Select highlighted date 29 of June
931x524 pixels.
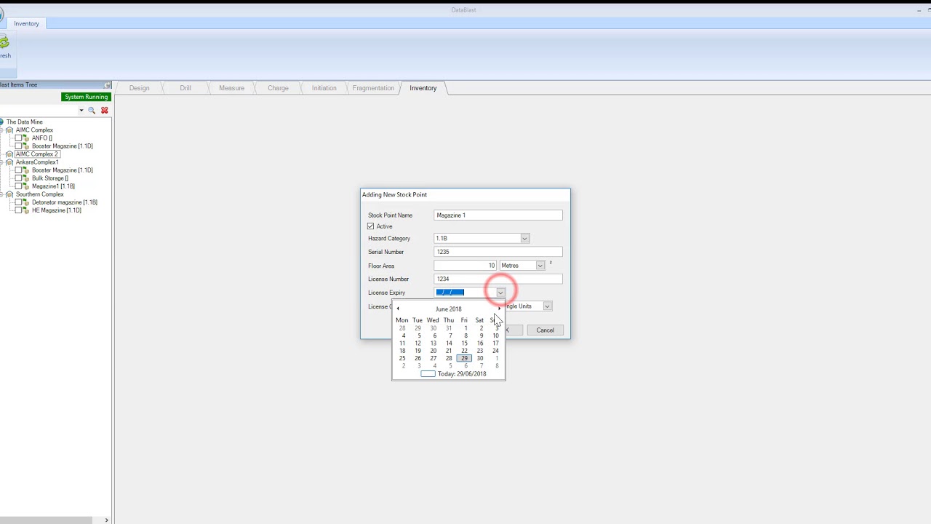point(464,358)
